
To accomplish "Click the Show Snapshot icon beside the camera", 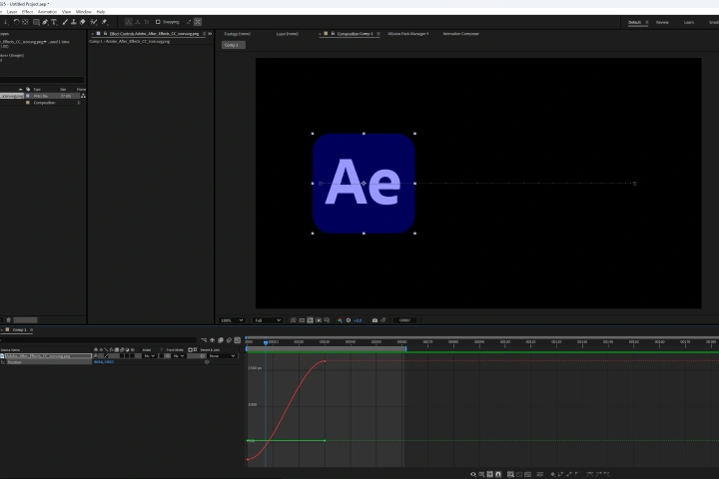I will click(x=383, y=320).
